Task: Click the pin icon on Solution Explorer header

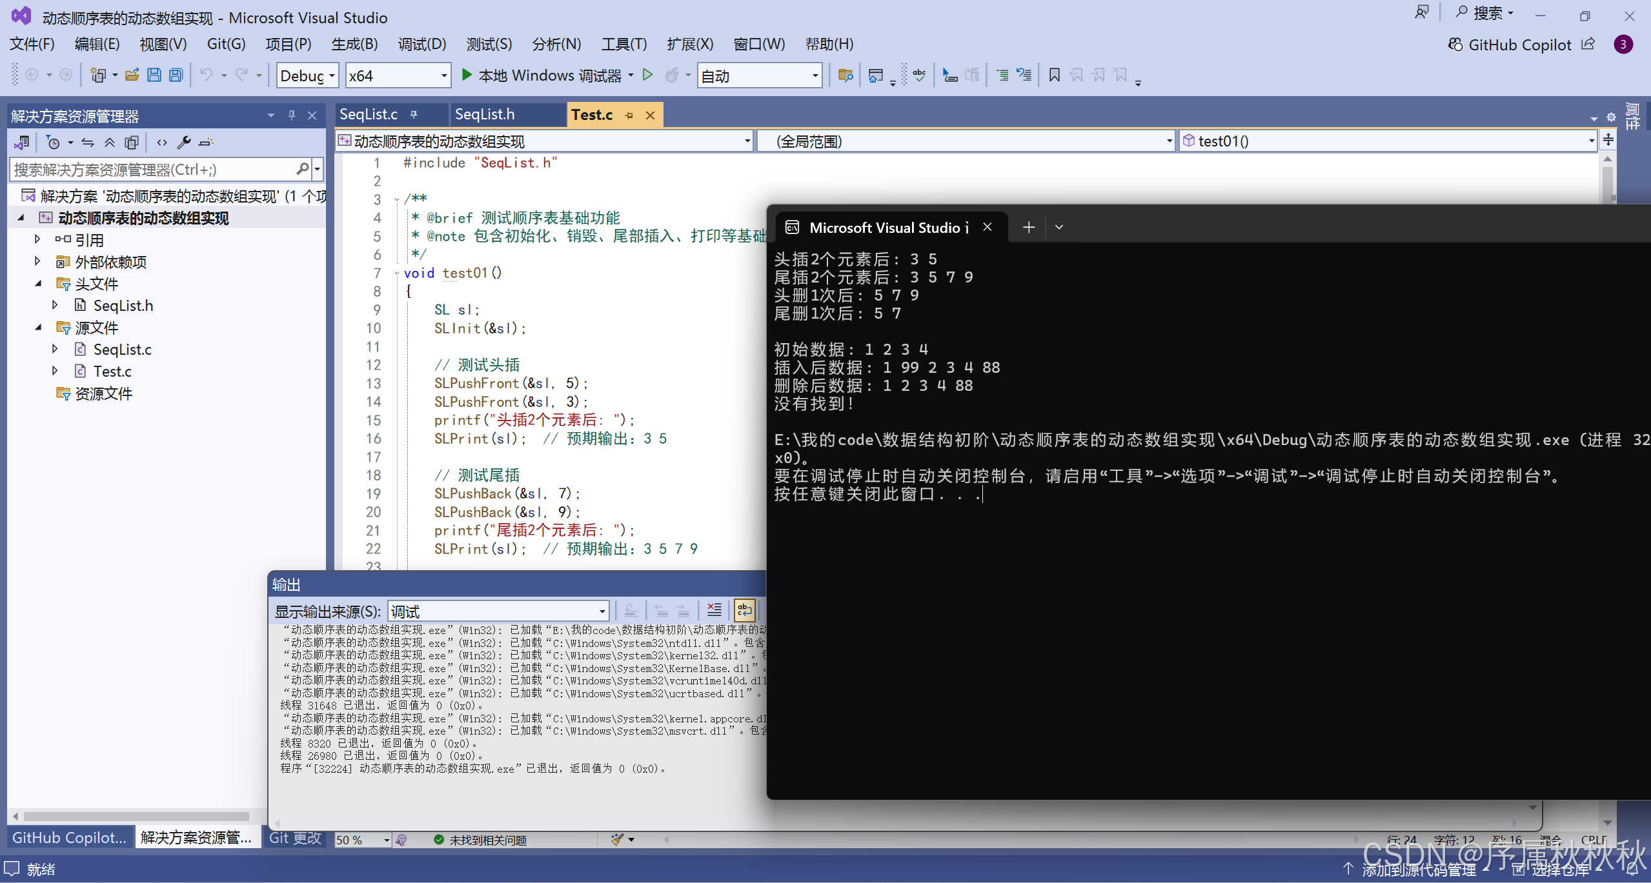Action: pyautogui.click(x=291, y=115)
